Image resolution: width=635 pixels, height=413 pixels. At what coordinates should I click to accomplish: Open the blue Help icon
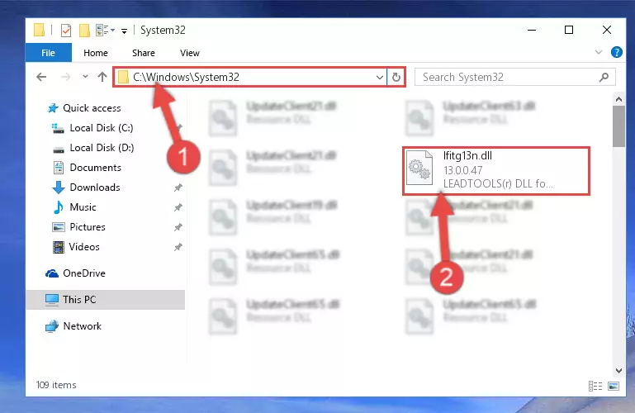pos(616,52)
